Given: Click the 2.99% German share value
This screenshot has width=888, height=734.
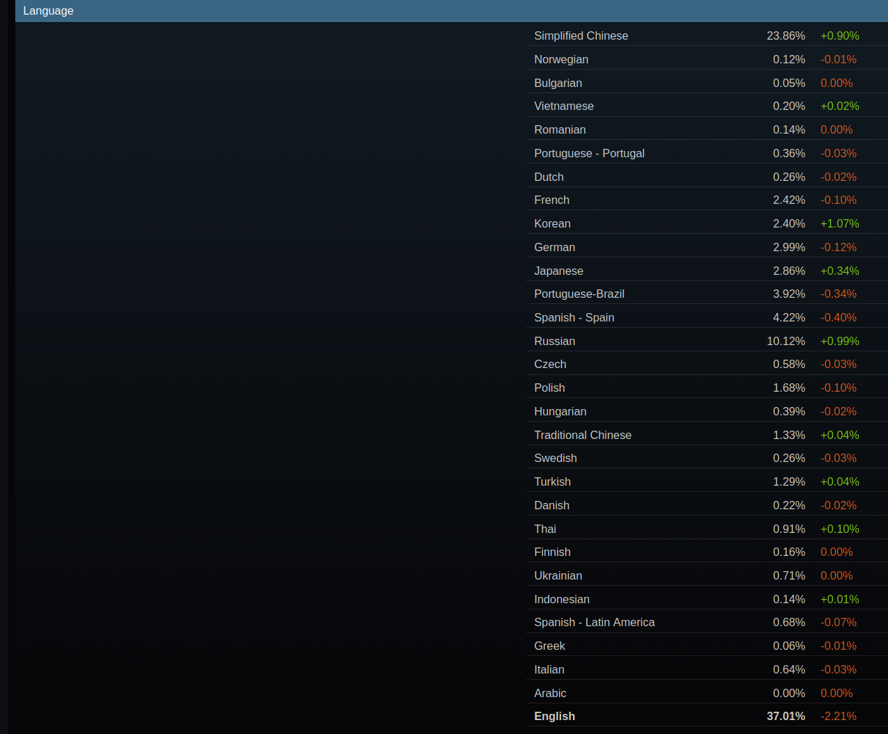Looking at the screenshot, I should click(789, 247).
